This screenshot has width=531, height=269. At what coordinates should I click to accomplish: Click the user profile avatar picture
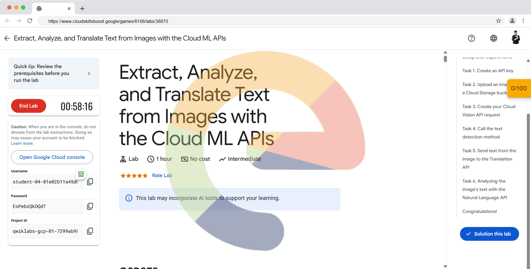pyautogui.click(x=516, y=38)
